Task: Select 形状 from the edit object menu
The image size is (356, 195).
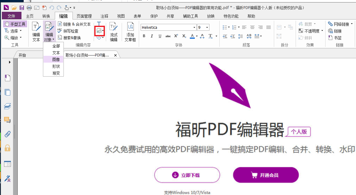Action: pos(54,66)
